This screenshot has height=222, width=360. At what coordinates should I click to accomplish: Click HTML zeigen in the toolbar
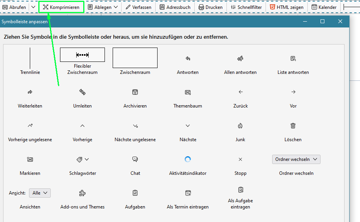click(286, 7)
